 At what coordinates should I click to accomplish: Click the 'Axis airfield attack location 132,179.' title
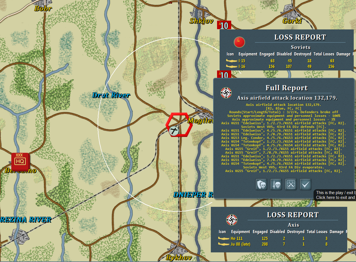point(287,98)
